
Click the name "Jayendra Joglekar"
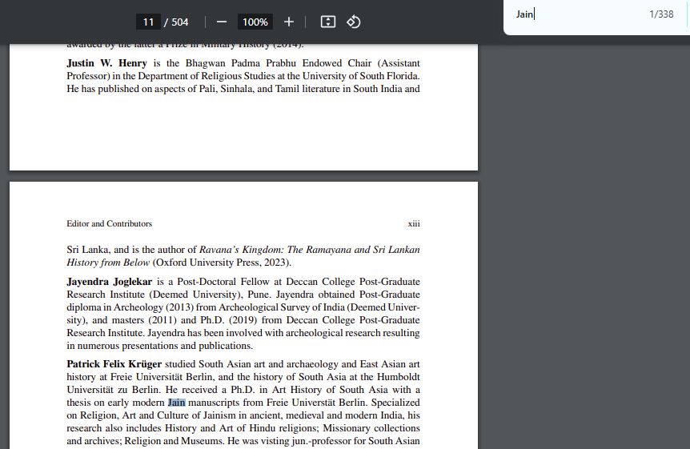[109, 282]
